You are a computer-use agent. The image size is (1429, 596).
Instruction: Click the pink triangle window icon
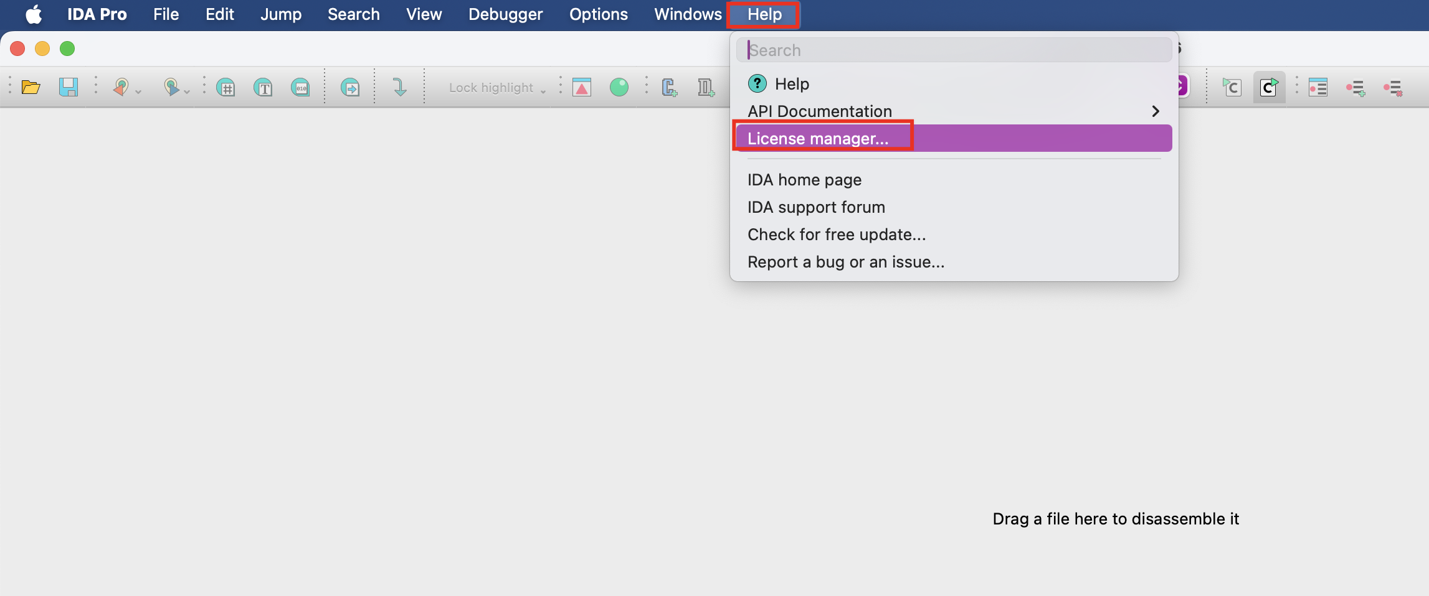[582, 87]
